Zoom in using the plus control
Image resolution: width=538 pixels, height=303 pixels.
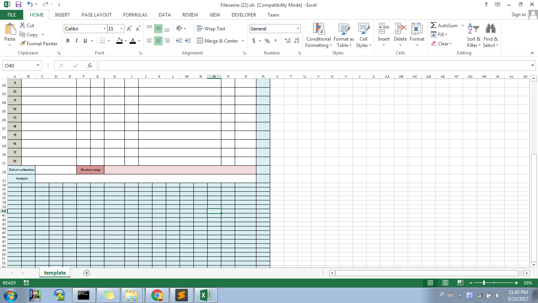[x=516, y=283]
